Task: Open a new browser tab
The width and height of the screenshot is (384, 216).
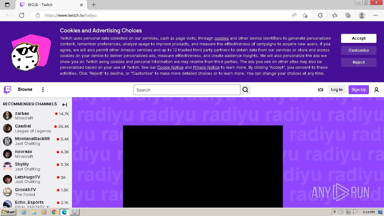Action: (94, 5)
